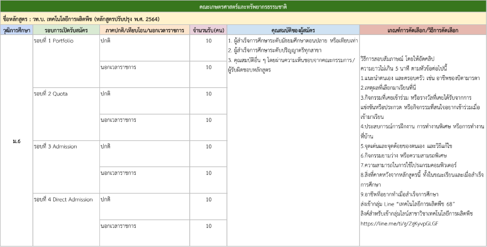The height and width of the screenshot is (247, 487).
Task: Select the จำนวนรับ(คน) column header
Action: point(208,30)
